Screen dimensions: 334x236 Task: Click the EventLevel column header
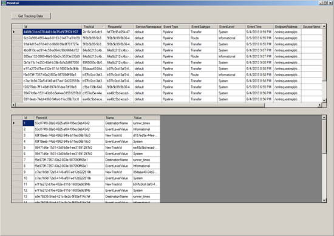(231, 27)
